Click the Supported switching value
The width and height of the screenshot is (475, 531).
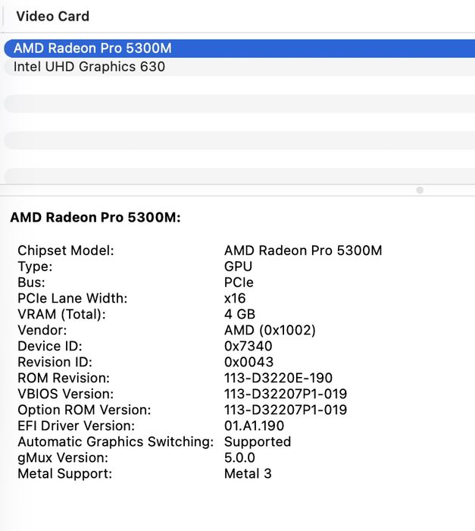pos(258,441)
